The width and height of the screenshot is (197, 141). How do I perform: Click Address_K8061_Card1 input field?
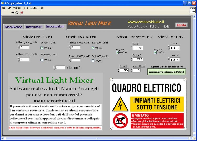(25, 47)
